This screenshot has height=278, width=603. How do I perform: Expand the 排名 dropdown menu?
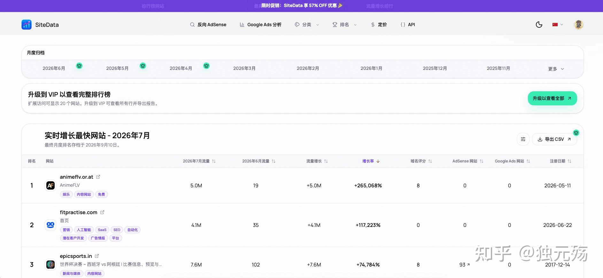pyautogui.click(x=344, y=25)
